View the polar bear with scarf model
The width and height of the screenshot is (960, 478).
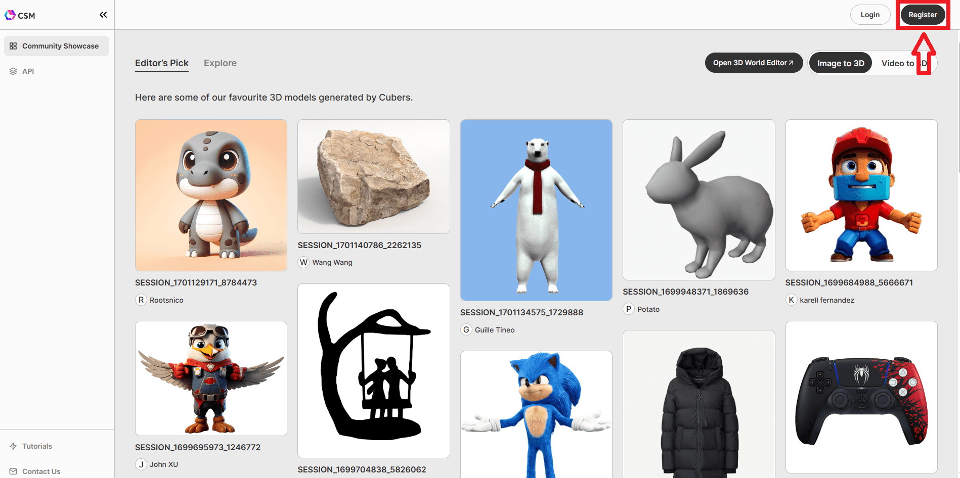pyautogui.click(x=536, y=210)
